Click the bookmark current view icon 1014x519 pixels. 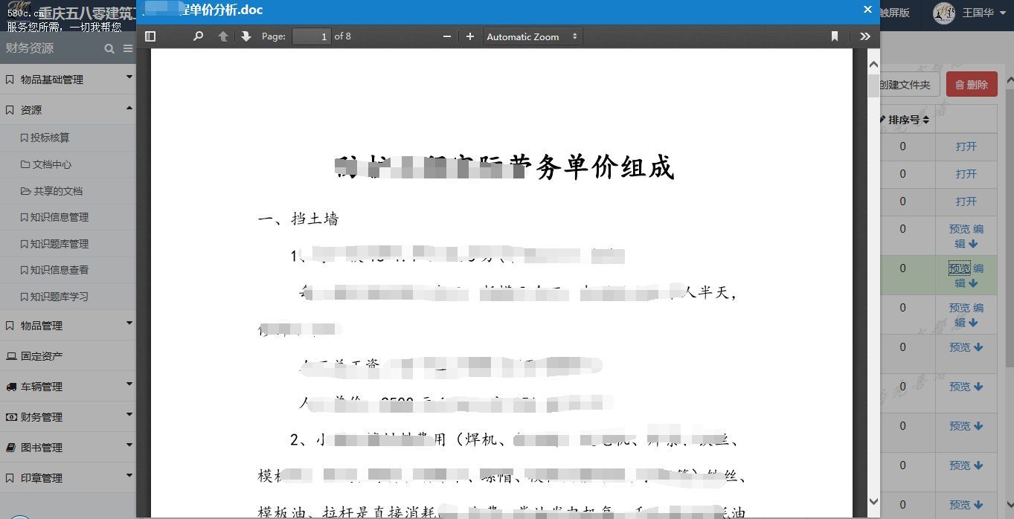835,36
